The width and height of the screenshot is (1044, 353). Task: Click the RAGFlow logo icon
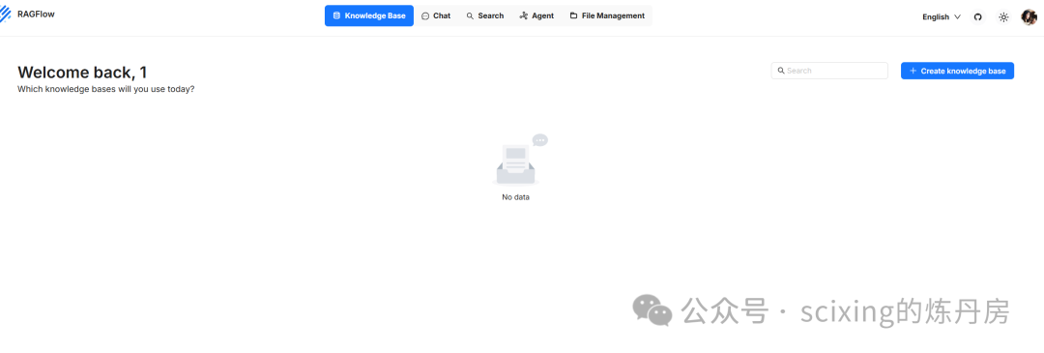[6, 14]
